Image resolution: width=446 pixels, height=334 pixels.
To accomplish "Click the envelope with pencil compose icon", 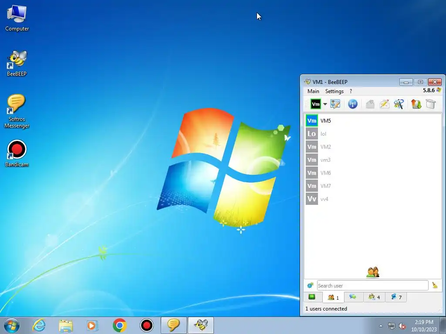I will [384, 104].
